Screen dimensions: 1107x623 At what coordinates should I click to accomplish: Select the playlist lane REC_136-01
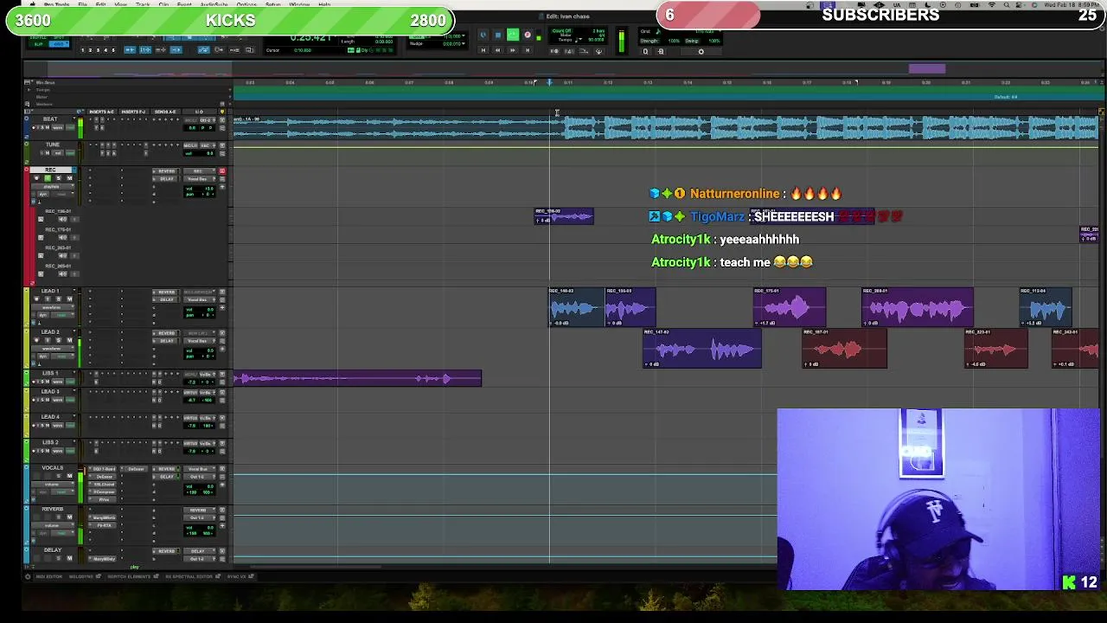tap(58, 211)
